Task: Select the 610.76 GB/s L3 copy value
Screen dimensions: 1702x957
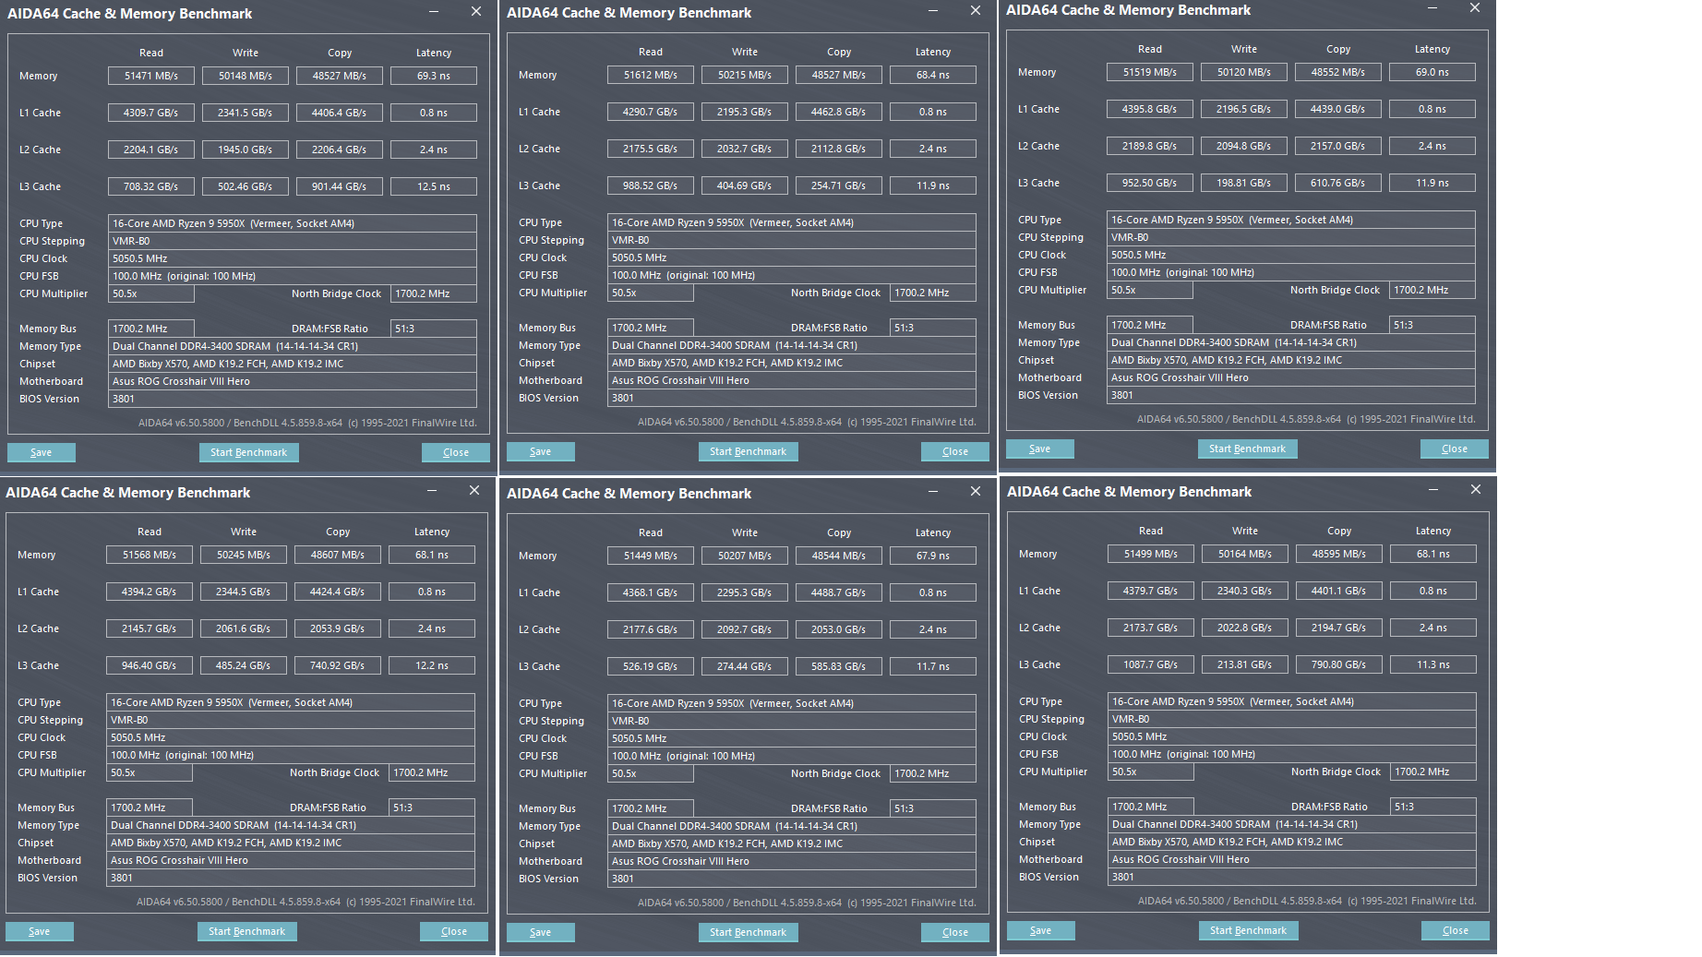Action: (1338, 183)
